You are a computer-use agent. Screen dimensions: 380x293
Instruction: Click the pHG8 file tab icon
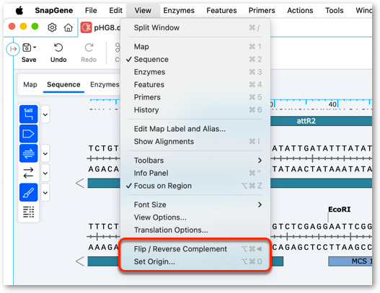[86, 27]
